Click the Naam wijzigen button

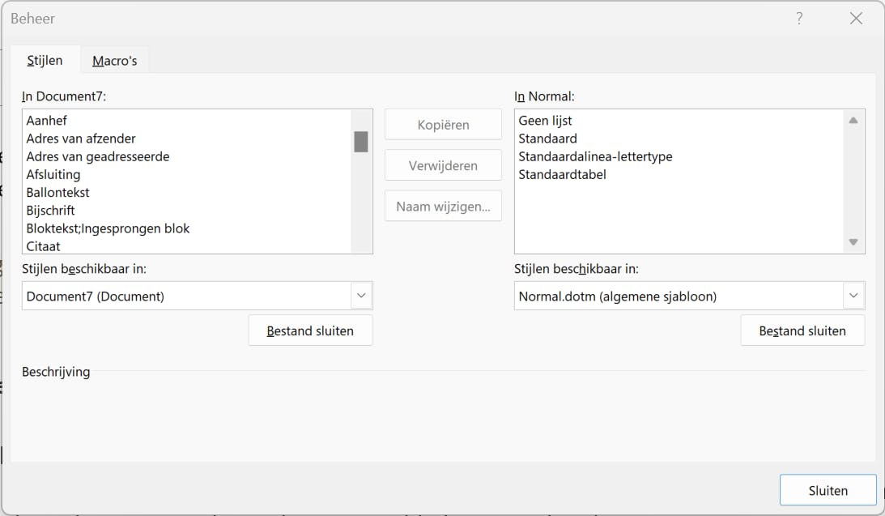(443, 206)
